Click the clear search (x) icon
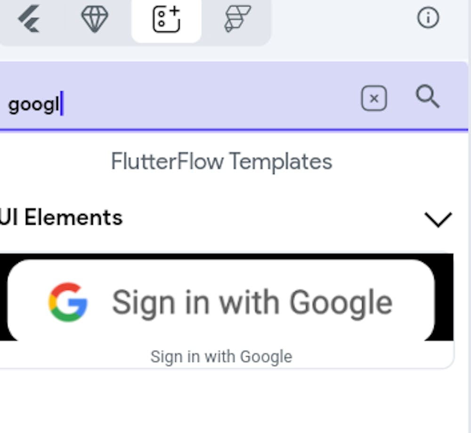471x433 pixels. coord(374,98)
